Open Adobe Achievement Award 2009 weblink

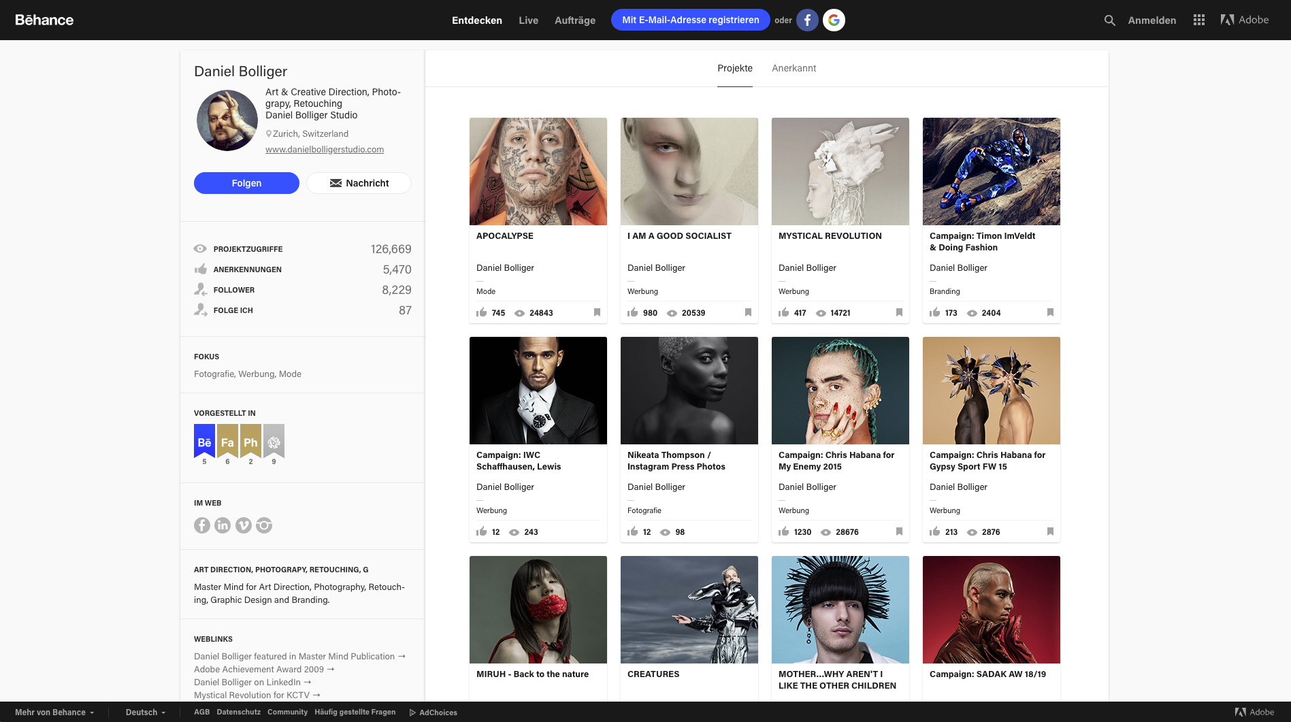[264, 670]
